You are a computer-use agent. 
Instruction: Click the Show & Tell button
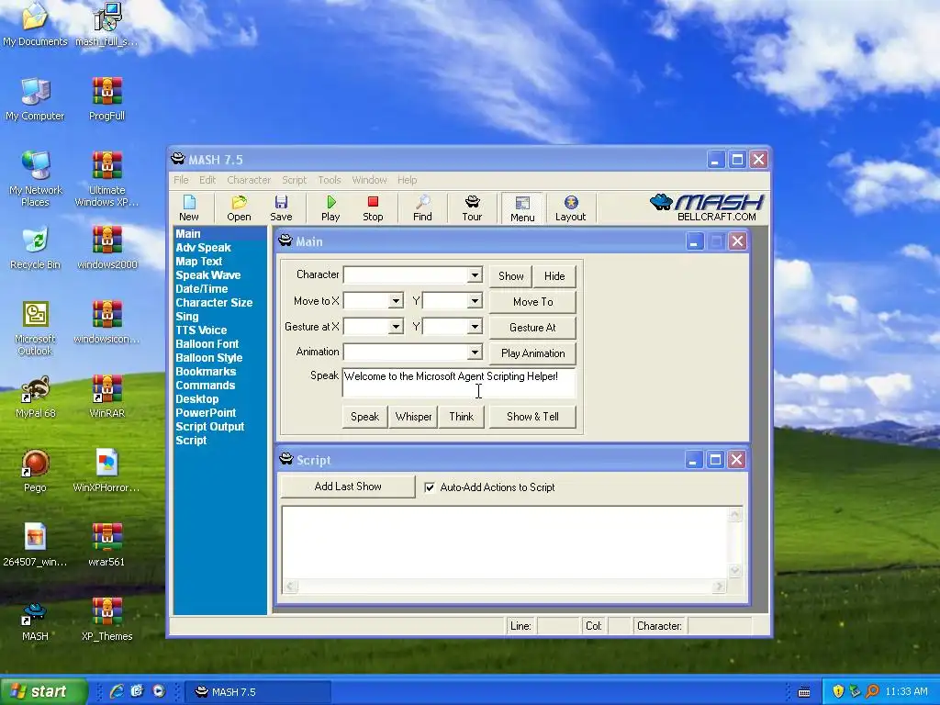[532, 417]
